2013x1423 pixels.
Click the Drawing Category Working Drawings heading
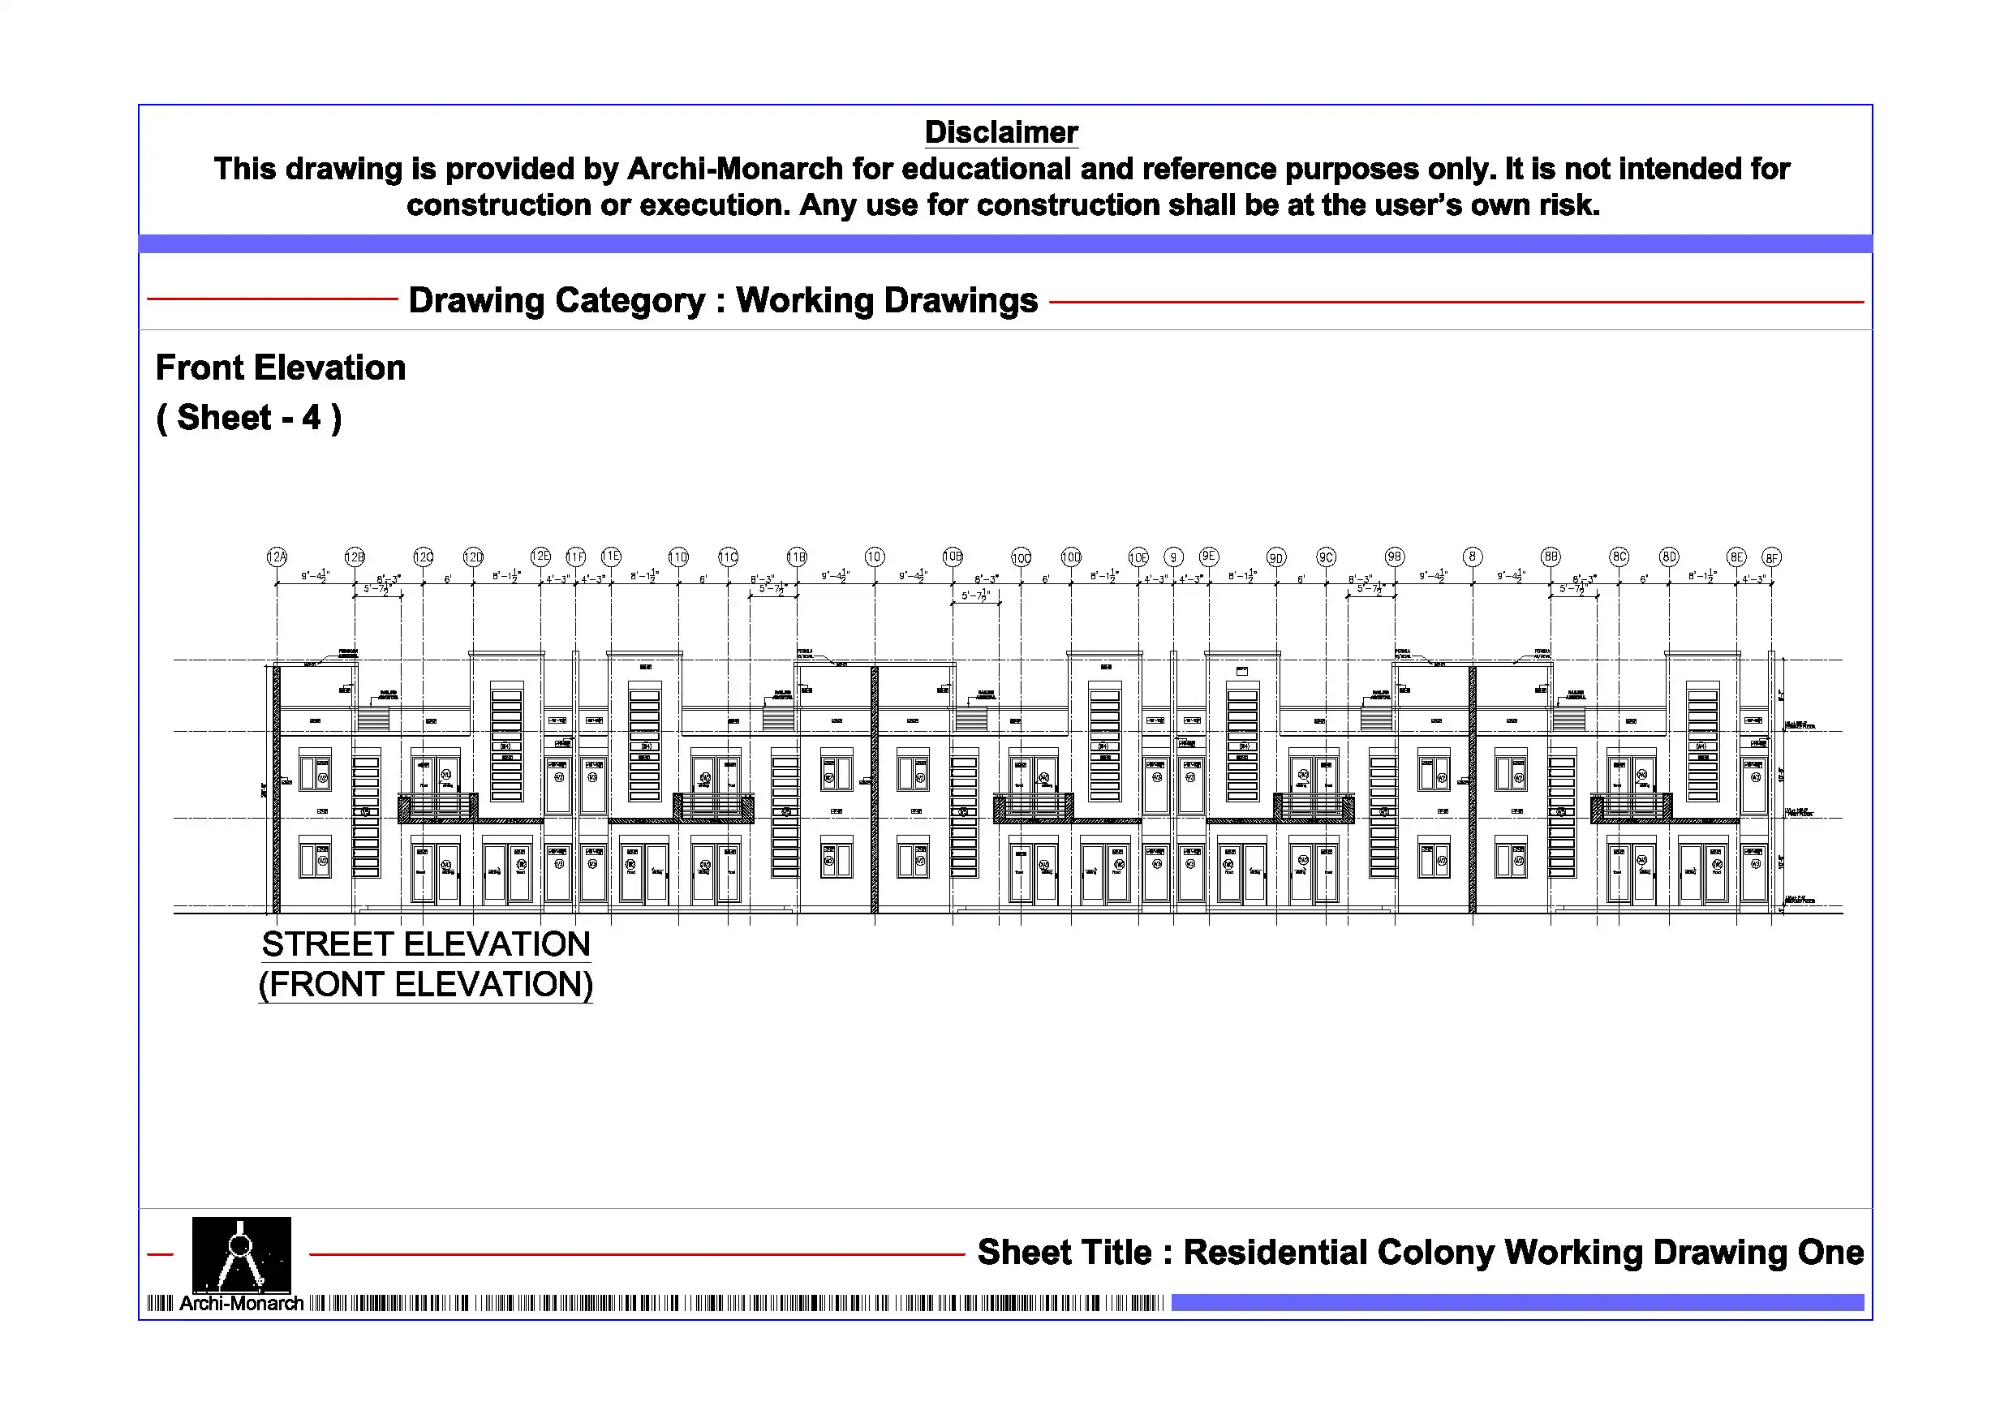tap(722, 301)
